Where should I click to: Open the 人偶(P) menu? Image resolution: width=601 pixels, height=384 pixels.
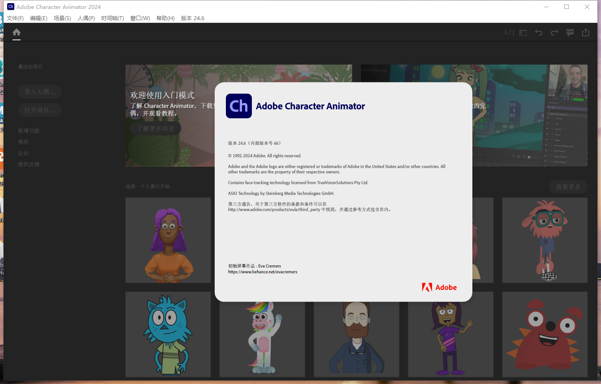pos(86,18)
